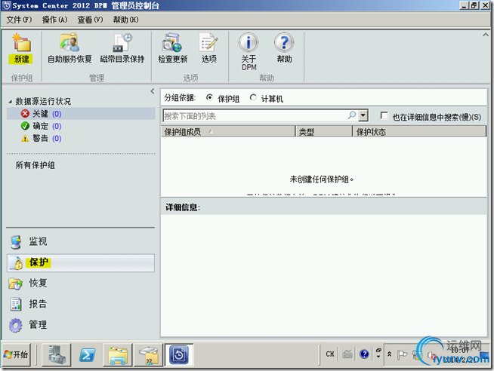Click the 未创建任何保护组 message text

tap(322, 179)
